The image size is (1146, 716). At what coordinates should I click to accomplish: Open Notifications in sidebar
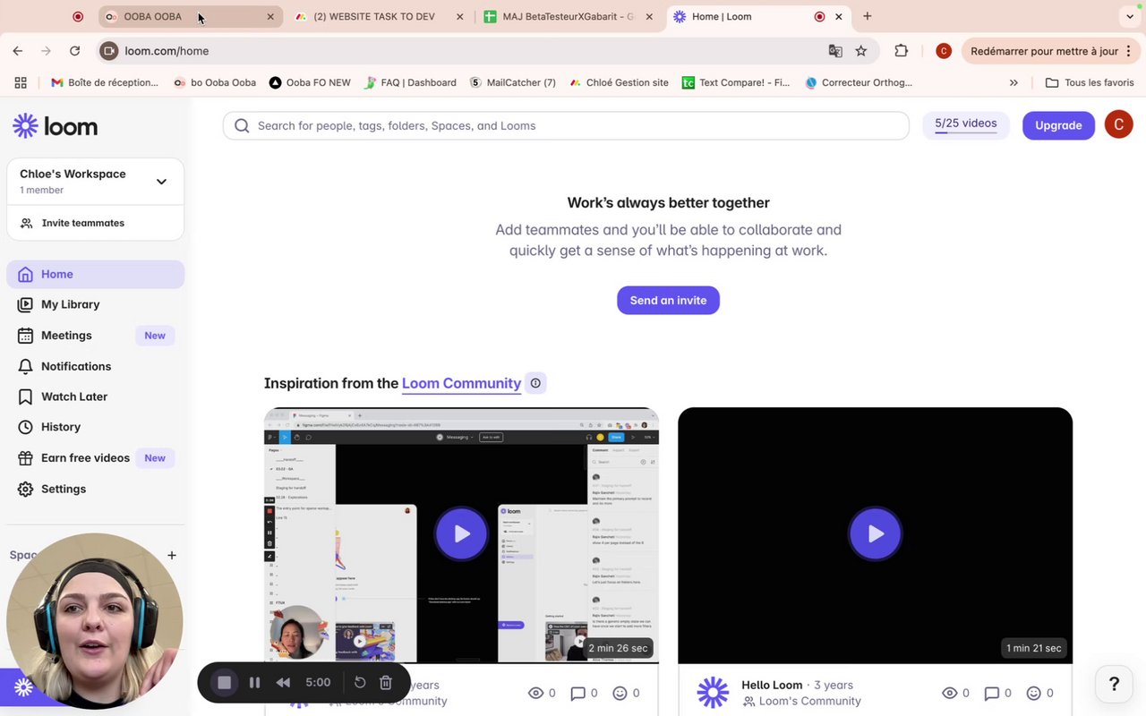(x=96, y=366)
